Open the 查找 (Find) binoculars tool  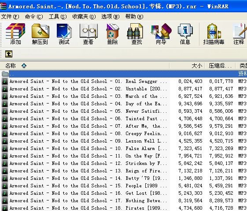pos(136,34)
